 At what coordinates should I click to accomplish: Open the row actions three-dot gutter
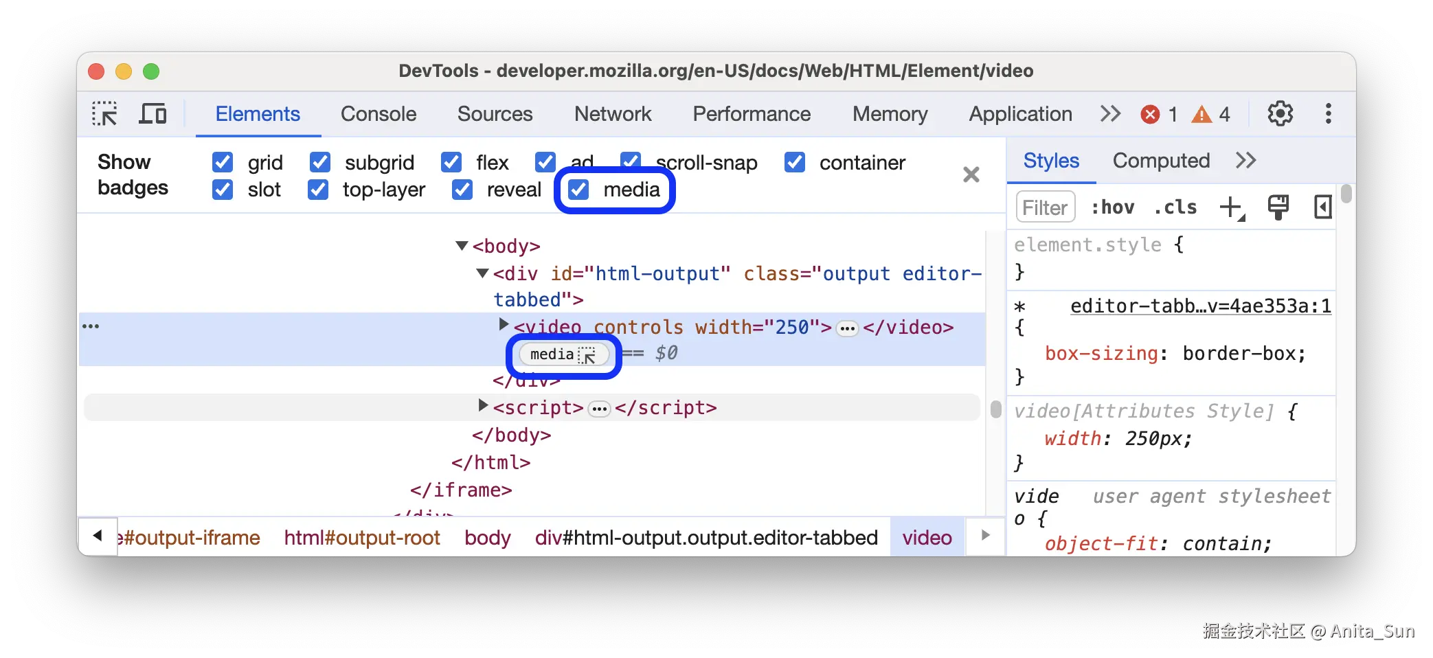pos(91,326)
